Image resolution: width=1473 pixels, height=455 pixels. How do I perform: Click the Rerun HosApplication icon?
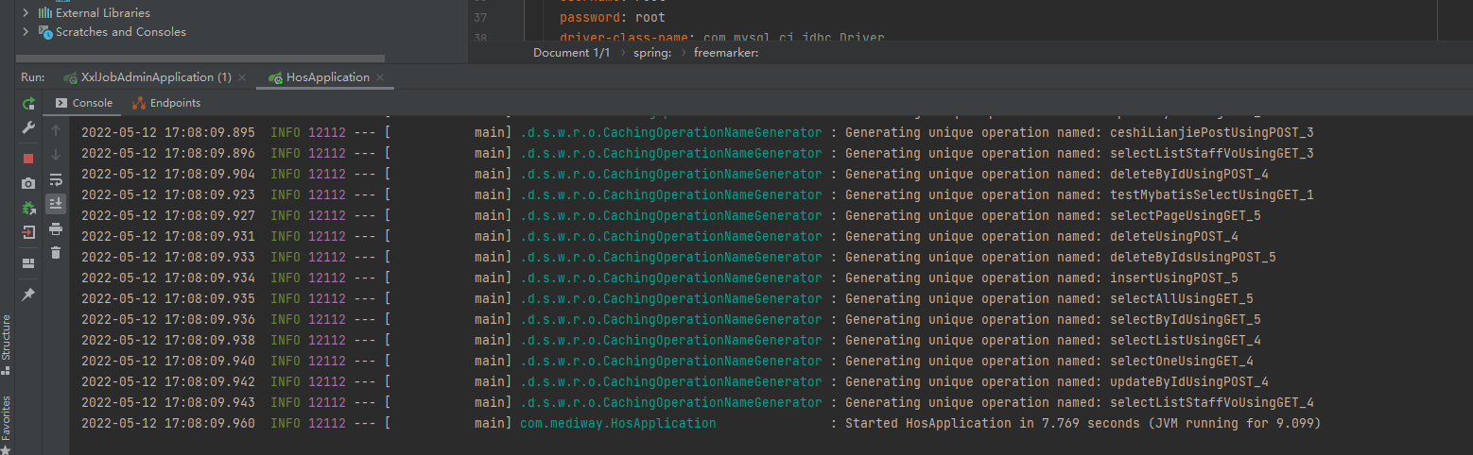pos(28,103)
